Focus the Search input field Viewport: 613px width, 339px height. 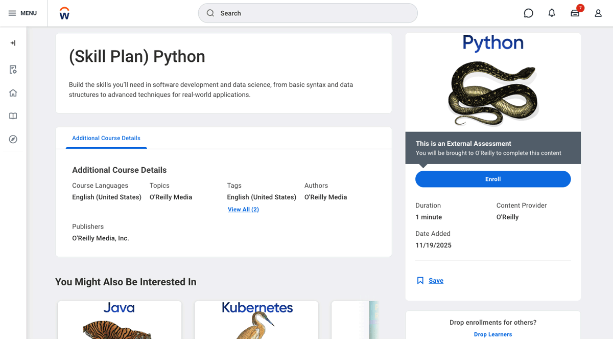(308, 13)
